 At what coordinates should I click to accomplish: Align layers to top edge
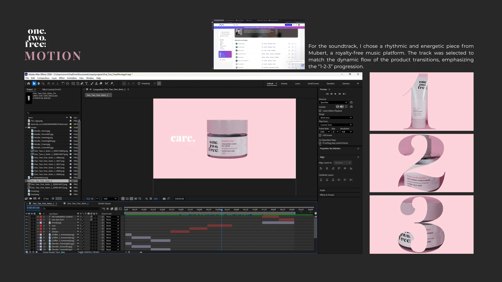coord(339,168)
